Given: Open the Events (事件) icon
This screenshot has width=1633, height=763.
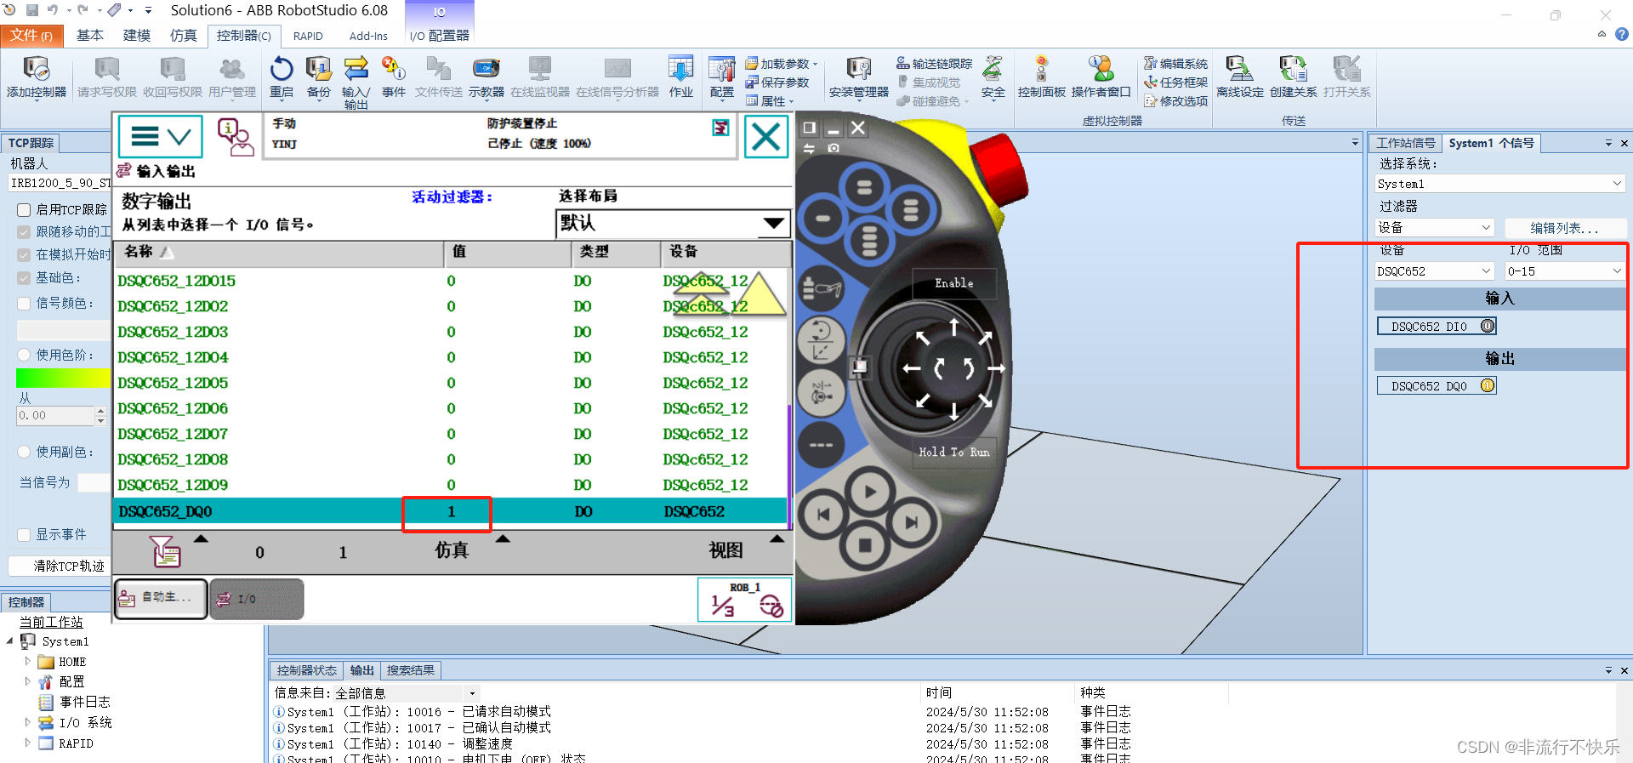Looking at the screenshot, I should point(393,77).
